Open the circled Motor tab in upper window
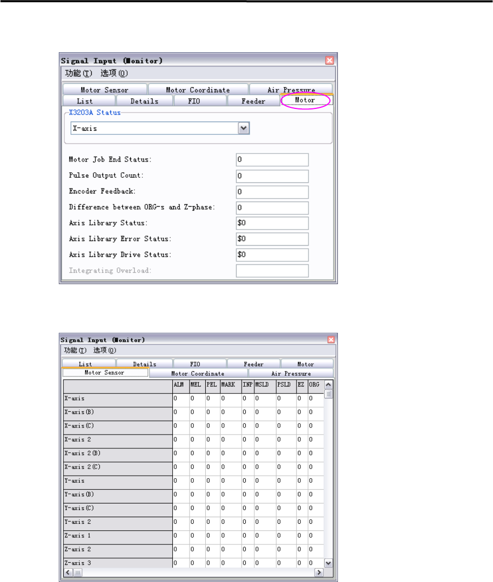Screen dimensions: 493x582 [306, 100]
